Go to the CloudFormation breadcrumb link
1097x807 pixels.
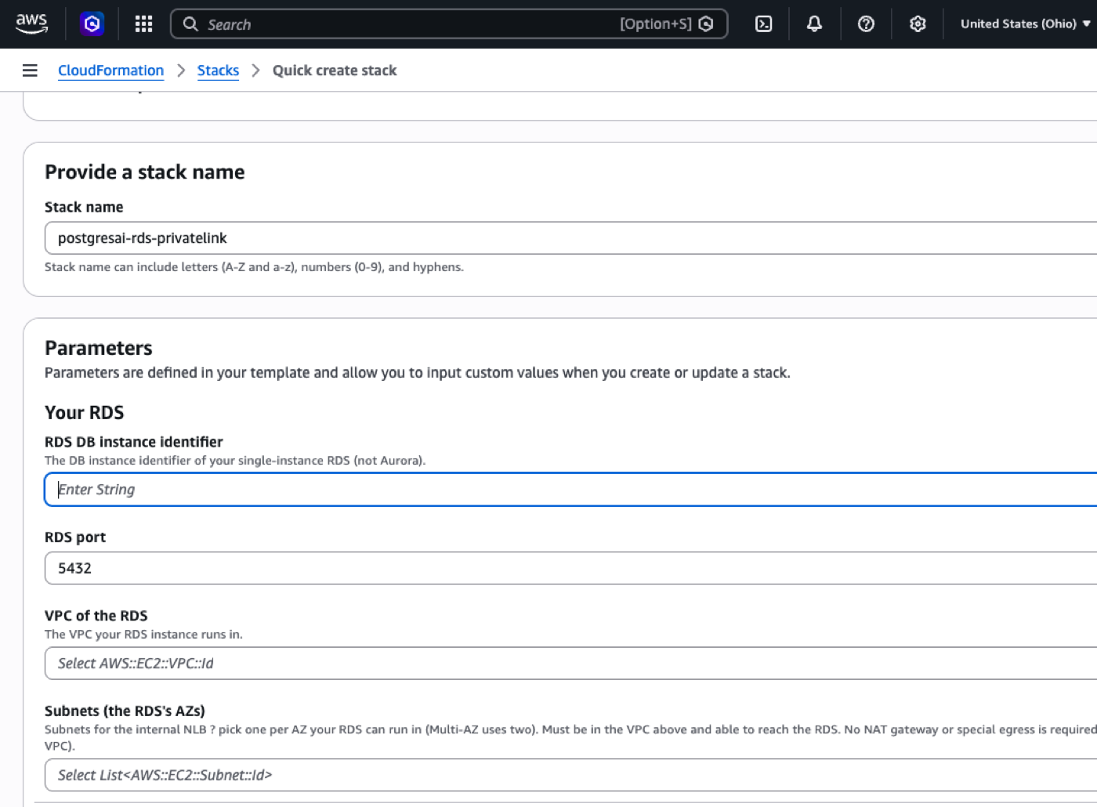pos(110,71)
